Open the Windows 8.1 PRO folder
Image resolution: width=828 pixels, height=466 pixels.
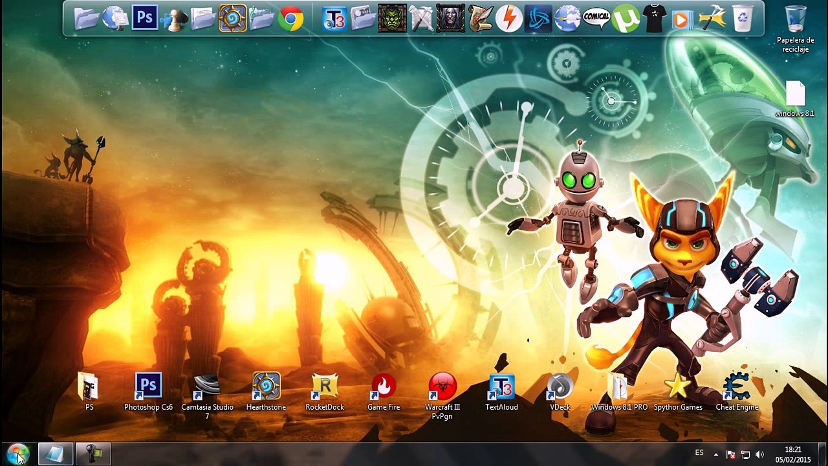pyautogui.click(x=619, y=392)
